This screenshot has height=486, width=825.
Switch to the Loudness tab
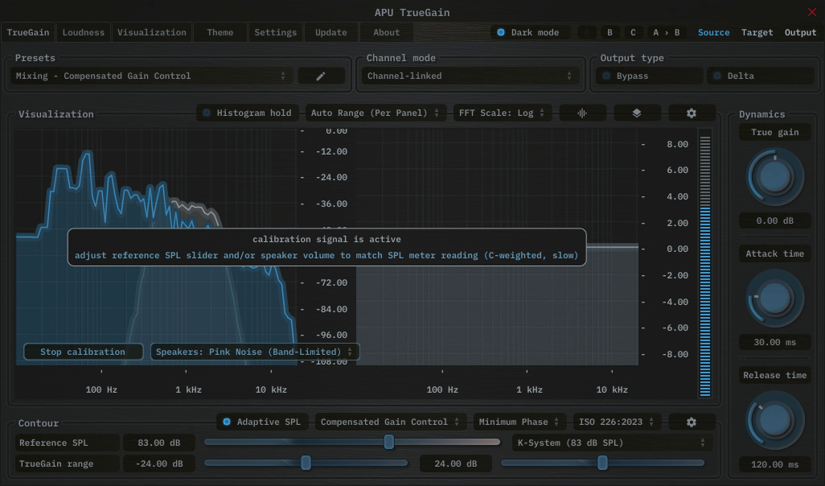click(x=84, y=33)
